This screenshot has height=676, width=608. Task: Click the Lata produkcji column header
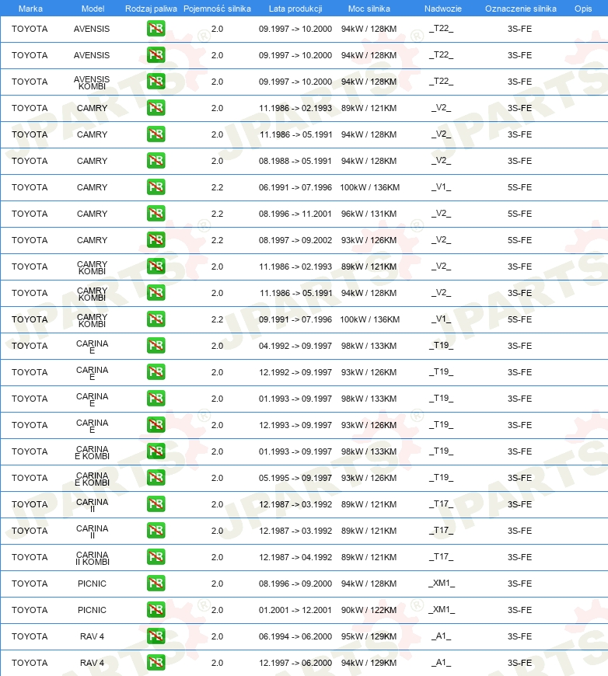click(x=295, y=9)
